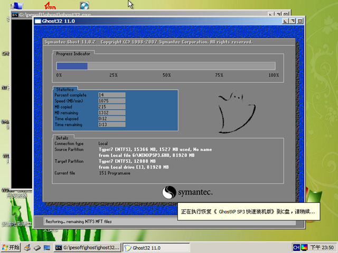Click the MB remaining value 1312

click(112, 113)
